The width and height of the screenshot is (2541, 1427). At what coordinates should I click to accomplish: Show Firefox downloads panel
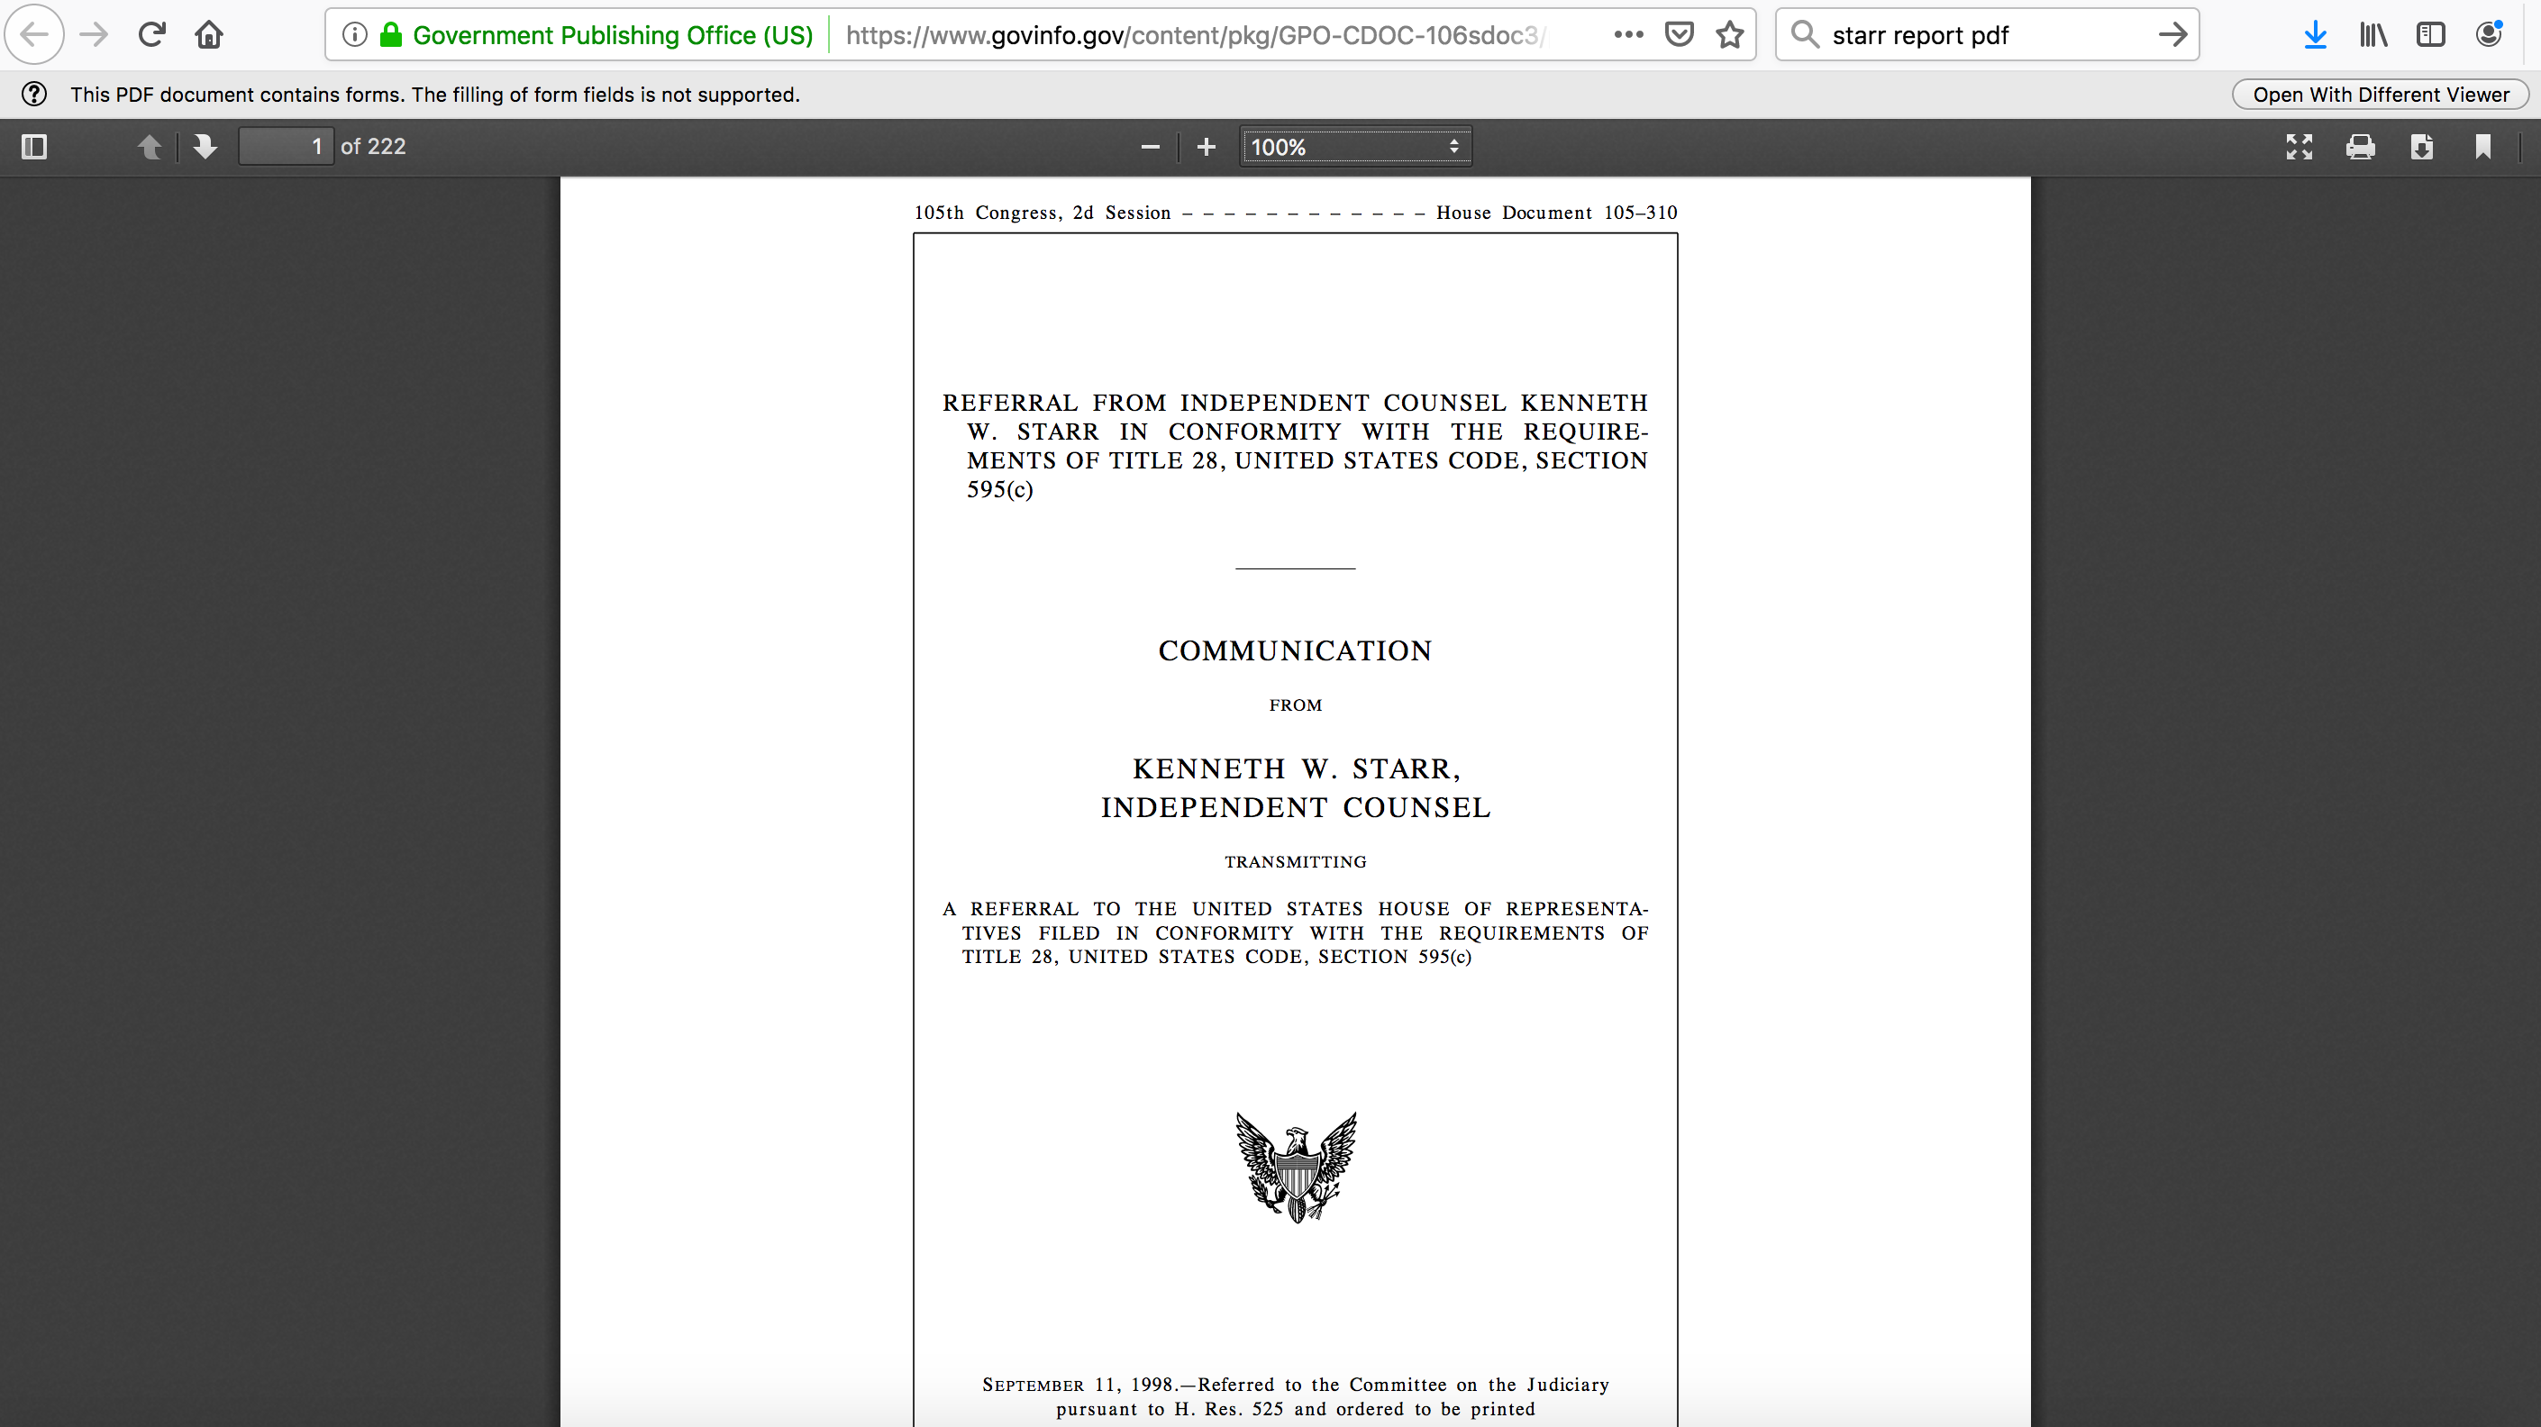tap(2315, 35)
